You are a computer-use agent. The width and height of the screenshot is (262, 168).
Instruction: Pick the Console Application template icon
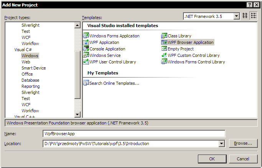[x=86, y=48]
